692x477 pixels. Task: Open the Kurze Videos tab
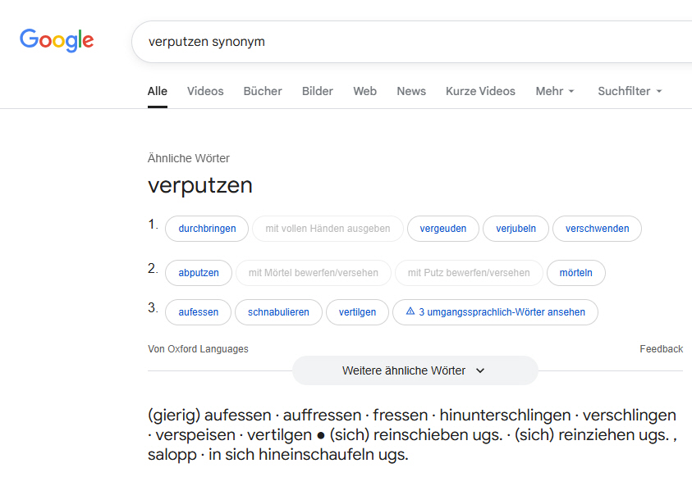(480, 91)
